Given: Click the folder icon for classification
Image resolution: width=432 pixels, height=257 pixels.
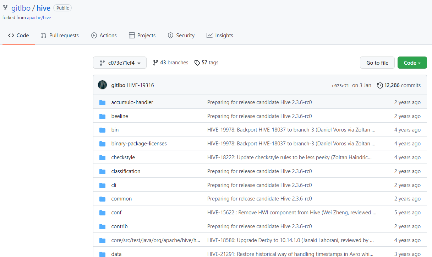Looking at the screenshot, I should coord(103,172).
